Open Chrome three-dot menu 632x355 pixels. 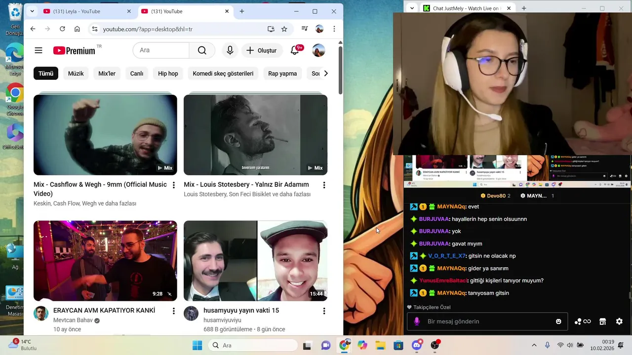click(334, 29)
